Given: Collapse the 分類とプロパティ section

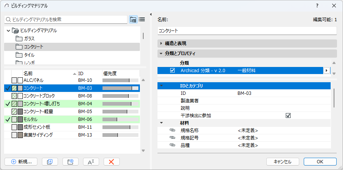Looking at the screenshot, I should [x=161, y=54].
